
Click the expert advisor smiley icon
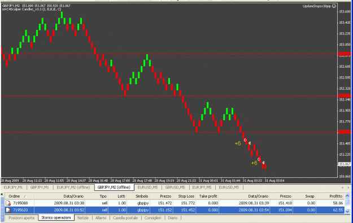[334, 6]
